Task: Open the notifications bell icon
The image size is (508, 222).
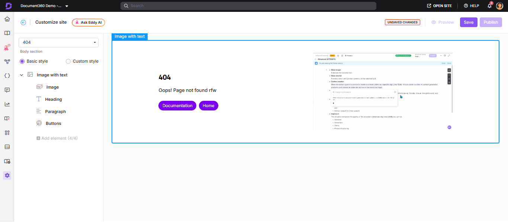Action: [x=489, y=6]
